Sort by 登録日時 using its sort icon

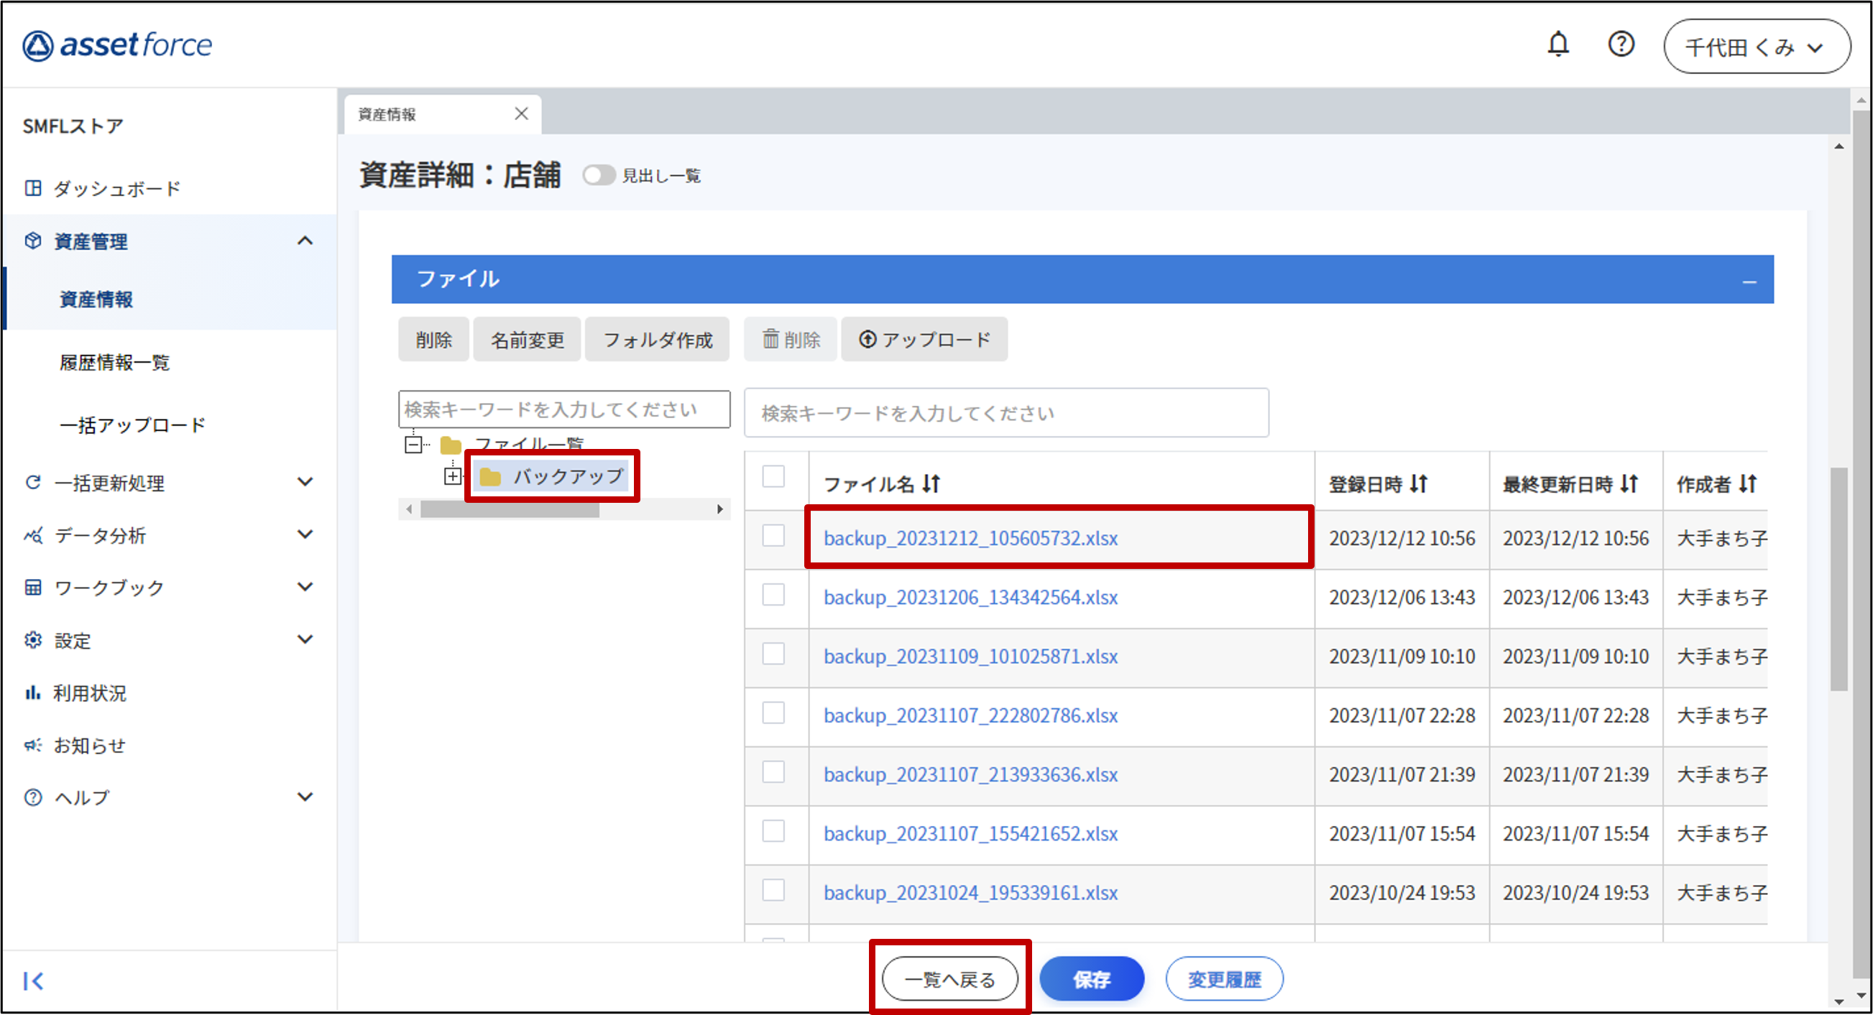(1419, 483)
